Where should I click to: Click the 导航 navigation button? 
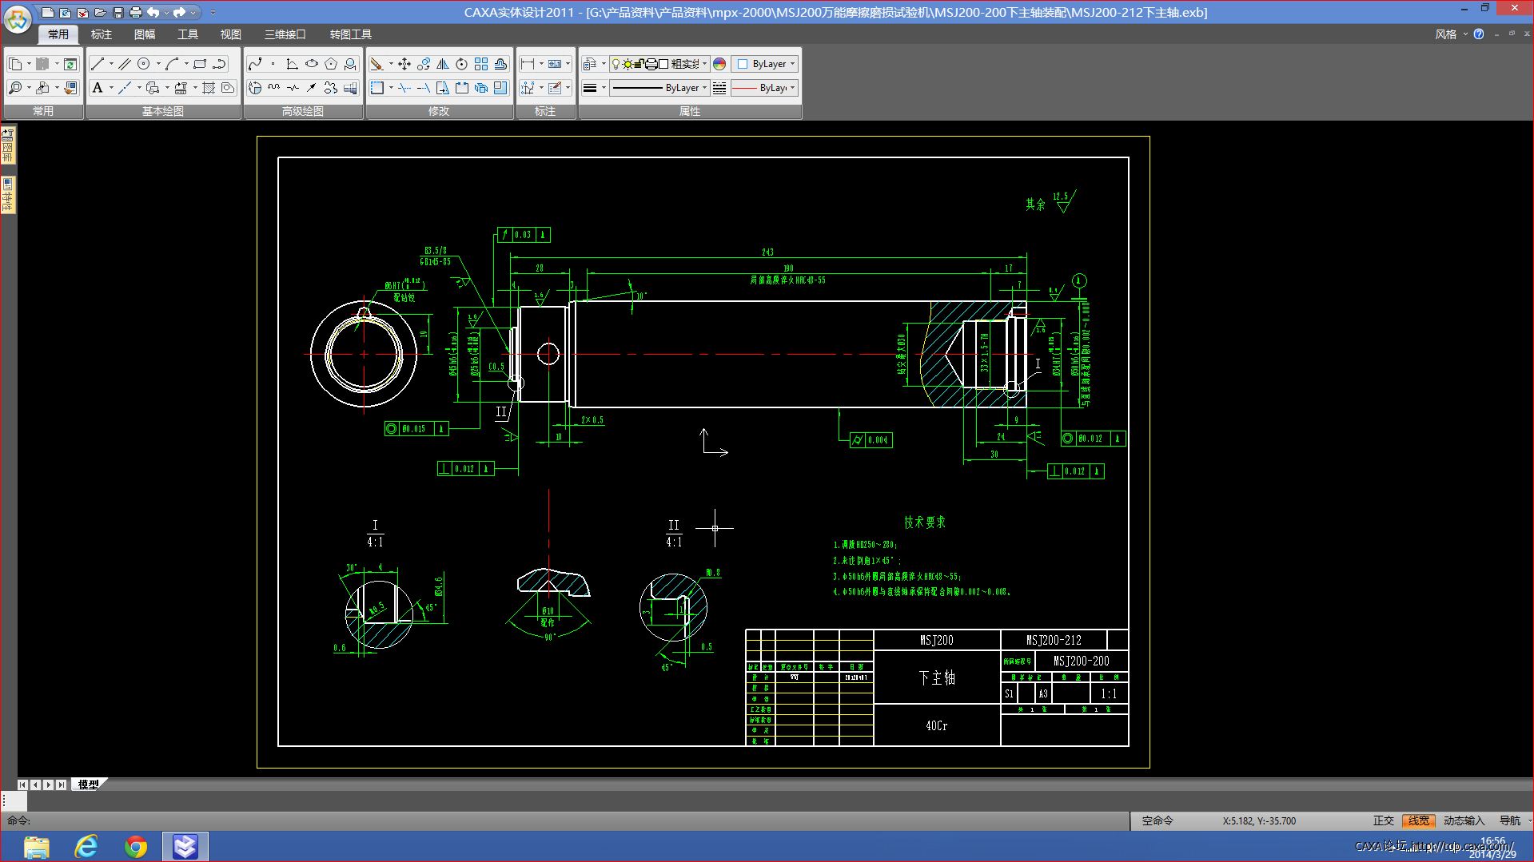1510,820
